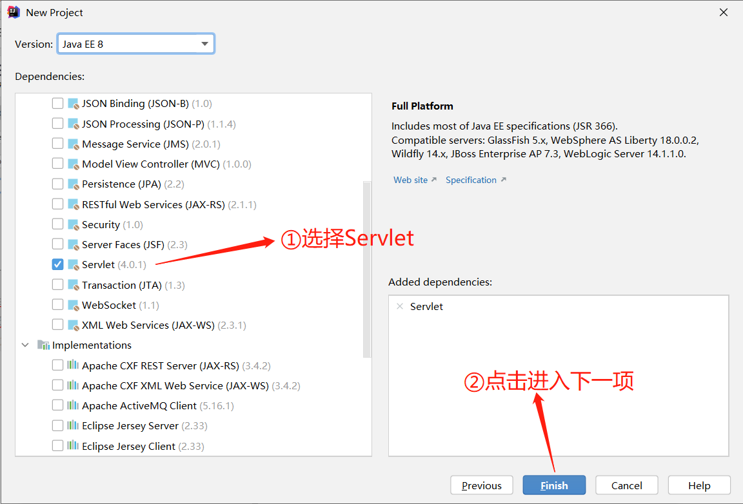Tick RESTful Web Services (JAX-RS) checkbox
This screenshot has height=504, width=743.
[57, 204]
